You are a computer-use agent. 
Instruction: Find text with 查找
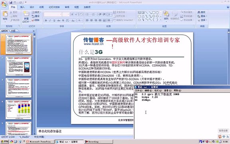[202, 12]
